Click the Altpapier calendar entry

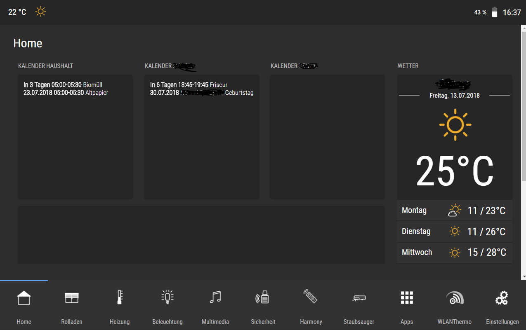[66, 93]
